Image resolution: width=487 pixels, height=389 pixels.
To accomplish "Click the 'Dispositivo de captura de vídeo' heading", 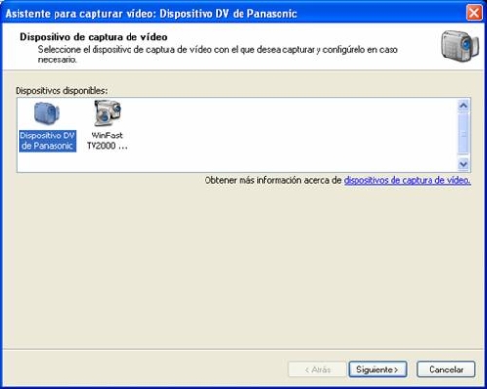I will click(x=94, y=37).
